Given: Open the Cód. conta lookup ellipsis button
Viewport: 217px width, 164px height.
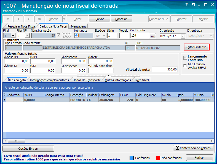Looking at the screenshot, I should pyautogui.click(x=153, y=36).
